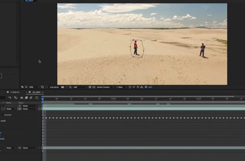Click the 0:00:08:04 timecode in the viewer

pos(54,87)
